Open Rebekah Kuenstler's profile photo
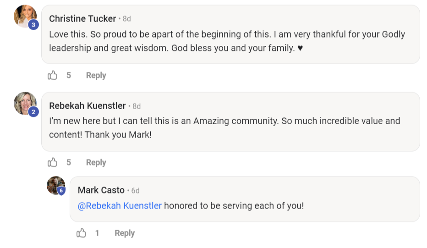Viewport: 427px width, 248px height. tap(24, 103)
